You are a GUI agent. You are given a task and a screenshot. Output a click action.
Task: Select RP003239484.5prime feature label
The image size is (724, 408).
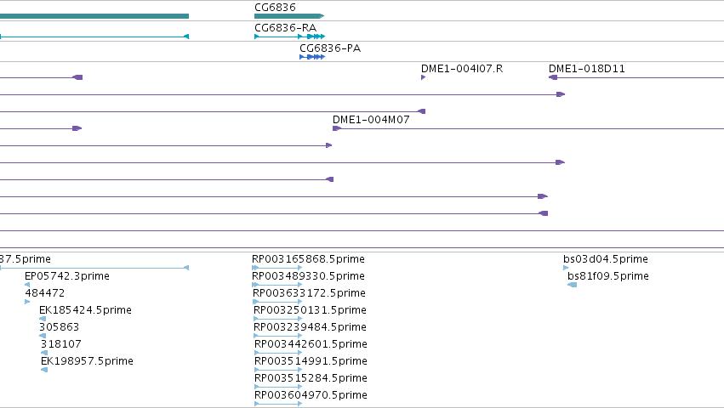point(310,327)
